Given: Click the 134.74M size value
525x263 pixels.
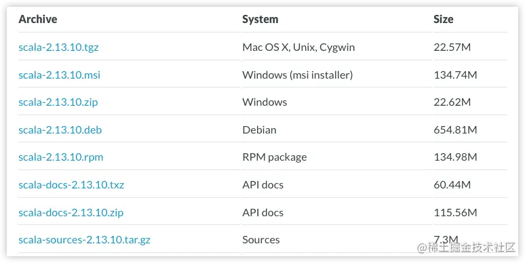Looking at the screenshot, I should tap(455, 75).
